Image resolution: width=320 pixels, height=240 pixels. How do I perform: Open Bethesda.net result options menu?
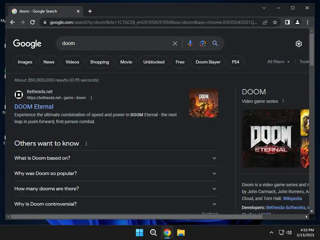(91, 98)
